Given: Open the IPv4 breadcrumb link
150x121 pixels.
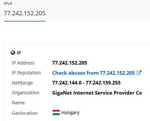Looking at the screenshot, I should [x=8, y=4].
